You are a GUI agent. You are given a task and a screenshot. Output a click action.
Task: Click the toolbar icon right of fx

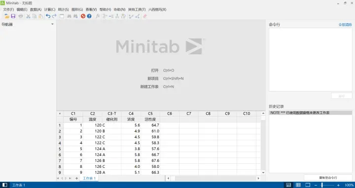click(105, 16)
